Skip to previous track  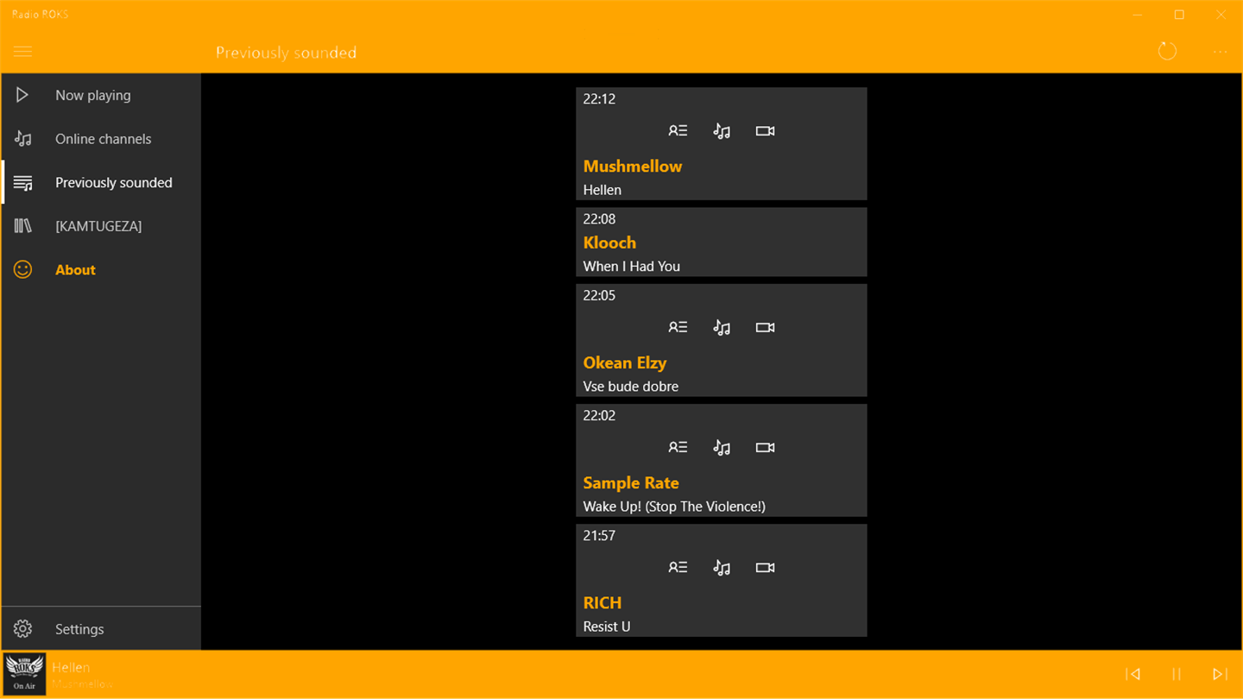pyautogui.click(x=1133, y=674)
